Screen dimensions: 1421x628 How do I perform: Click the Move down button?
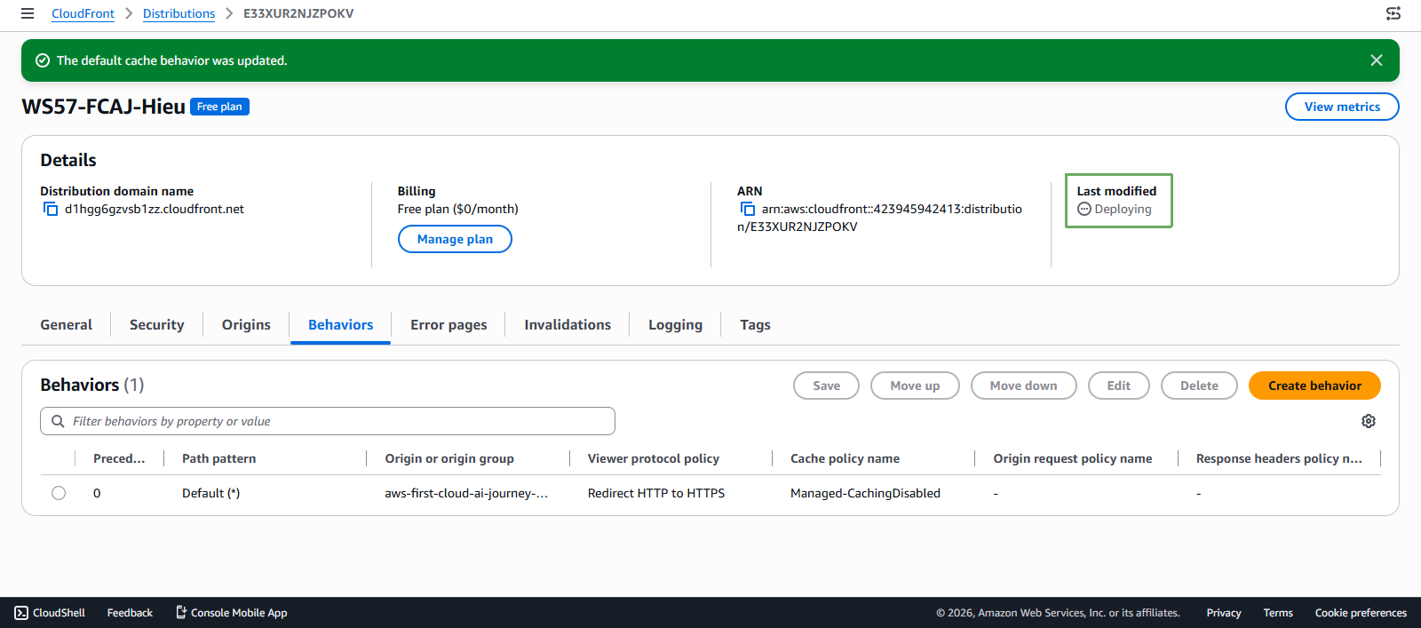(1023, 386)
